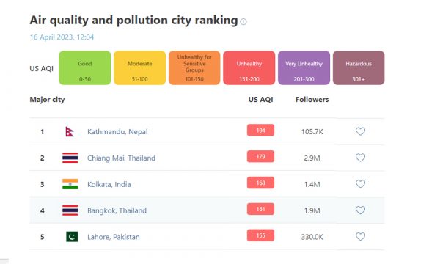The width and height of the screenshot is (440, 264).
Task: Click the US AQI column header
Action: pos(260,100)
